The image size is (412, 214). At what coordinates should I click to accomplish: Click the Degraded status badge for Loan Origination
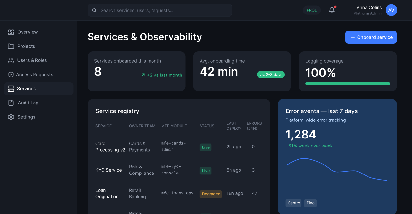point(211,194)
